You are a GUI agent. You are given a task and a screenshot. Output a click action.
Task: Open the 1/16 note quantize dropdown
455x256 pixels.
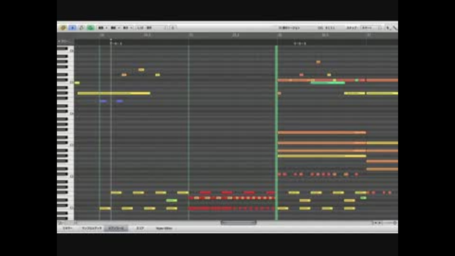[152, 28]
